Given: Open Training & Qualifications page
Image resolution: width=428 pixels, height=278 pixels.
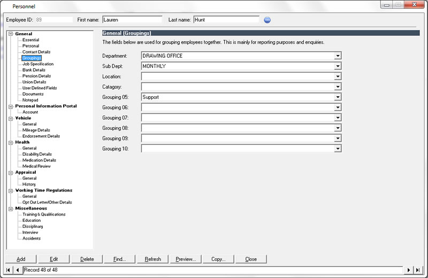Looking at the screenshot, I should point(44,214).
